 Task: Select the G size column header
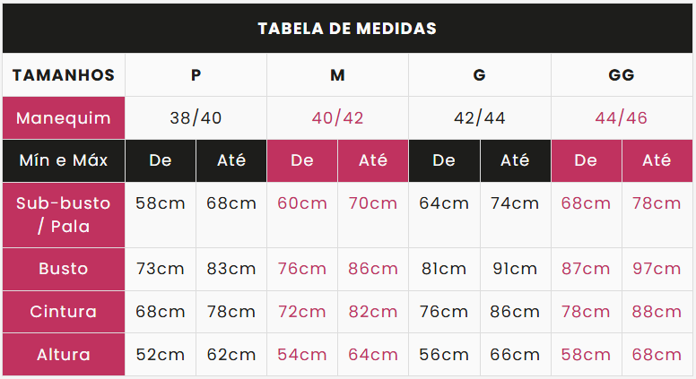coord(479,75)
